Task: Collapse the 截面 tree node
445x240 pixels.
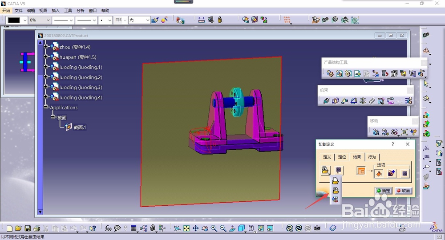Action: pos(53,116)
